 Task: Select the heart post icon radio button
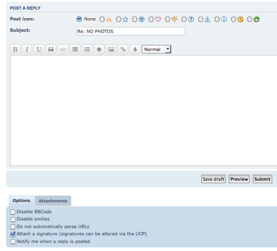point(151,19)
